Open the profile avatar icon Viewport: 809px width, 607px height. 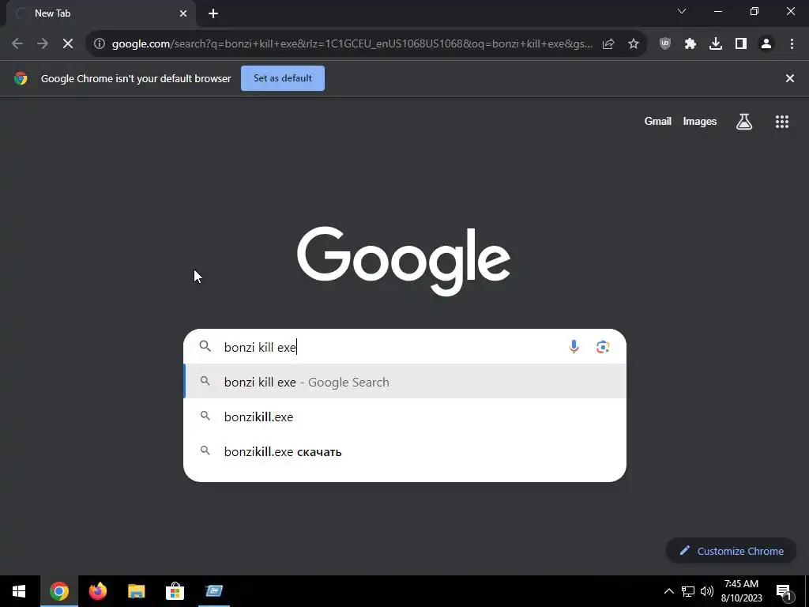click(766, 44)
